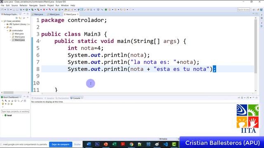Click the Display Selected Console icon in Console view
Viewport: 264px width, 148px height.
click(x=242, y=98)
